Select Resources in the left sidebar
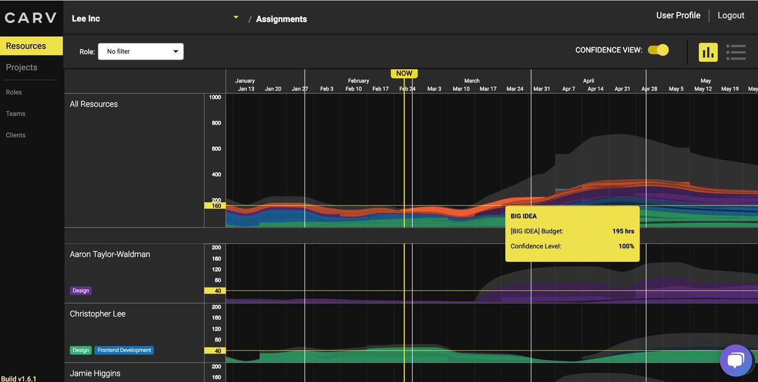Image resolution: width=758 pixels, height=382 pixels. tap(25, 45)
